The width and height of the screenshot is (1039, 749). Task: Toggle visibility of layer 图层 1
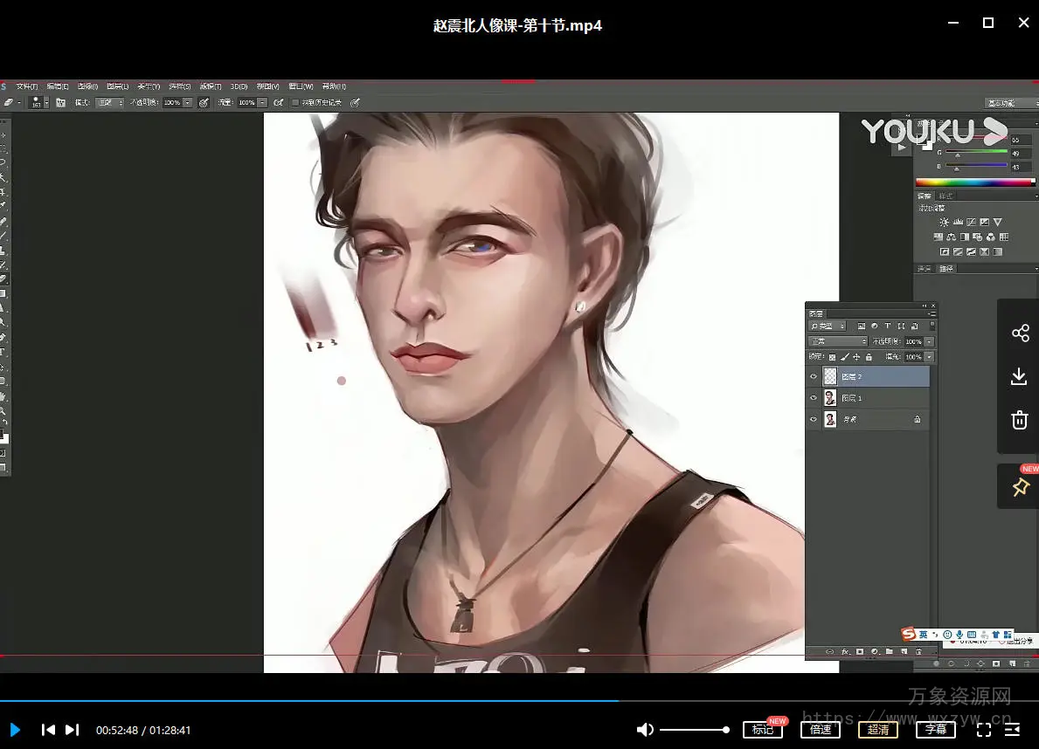tap(814, 398)
